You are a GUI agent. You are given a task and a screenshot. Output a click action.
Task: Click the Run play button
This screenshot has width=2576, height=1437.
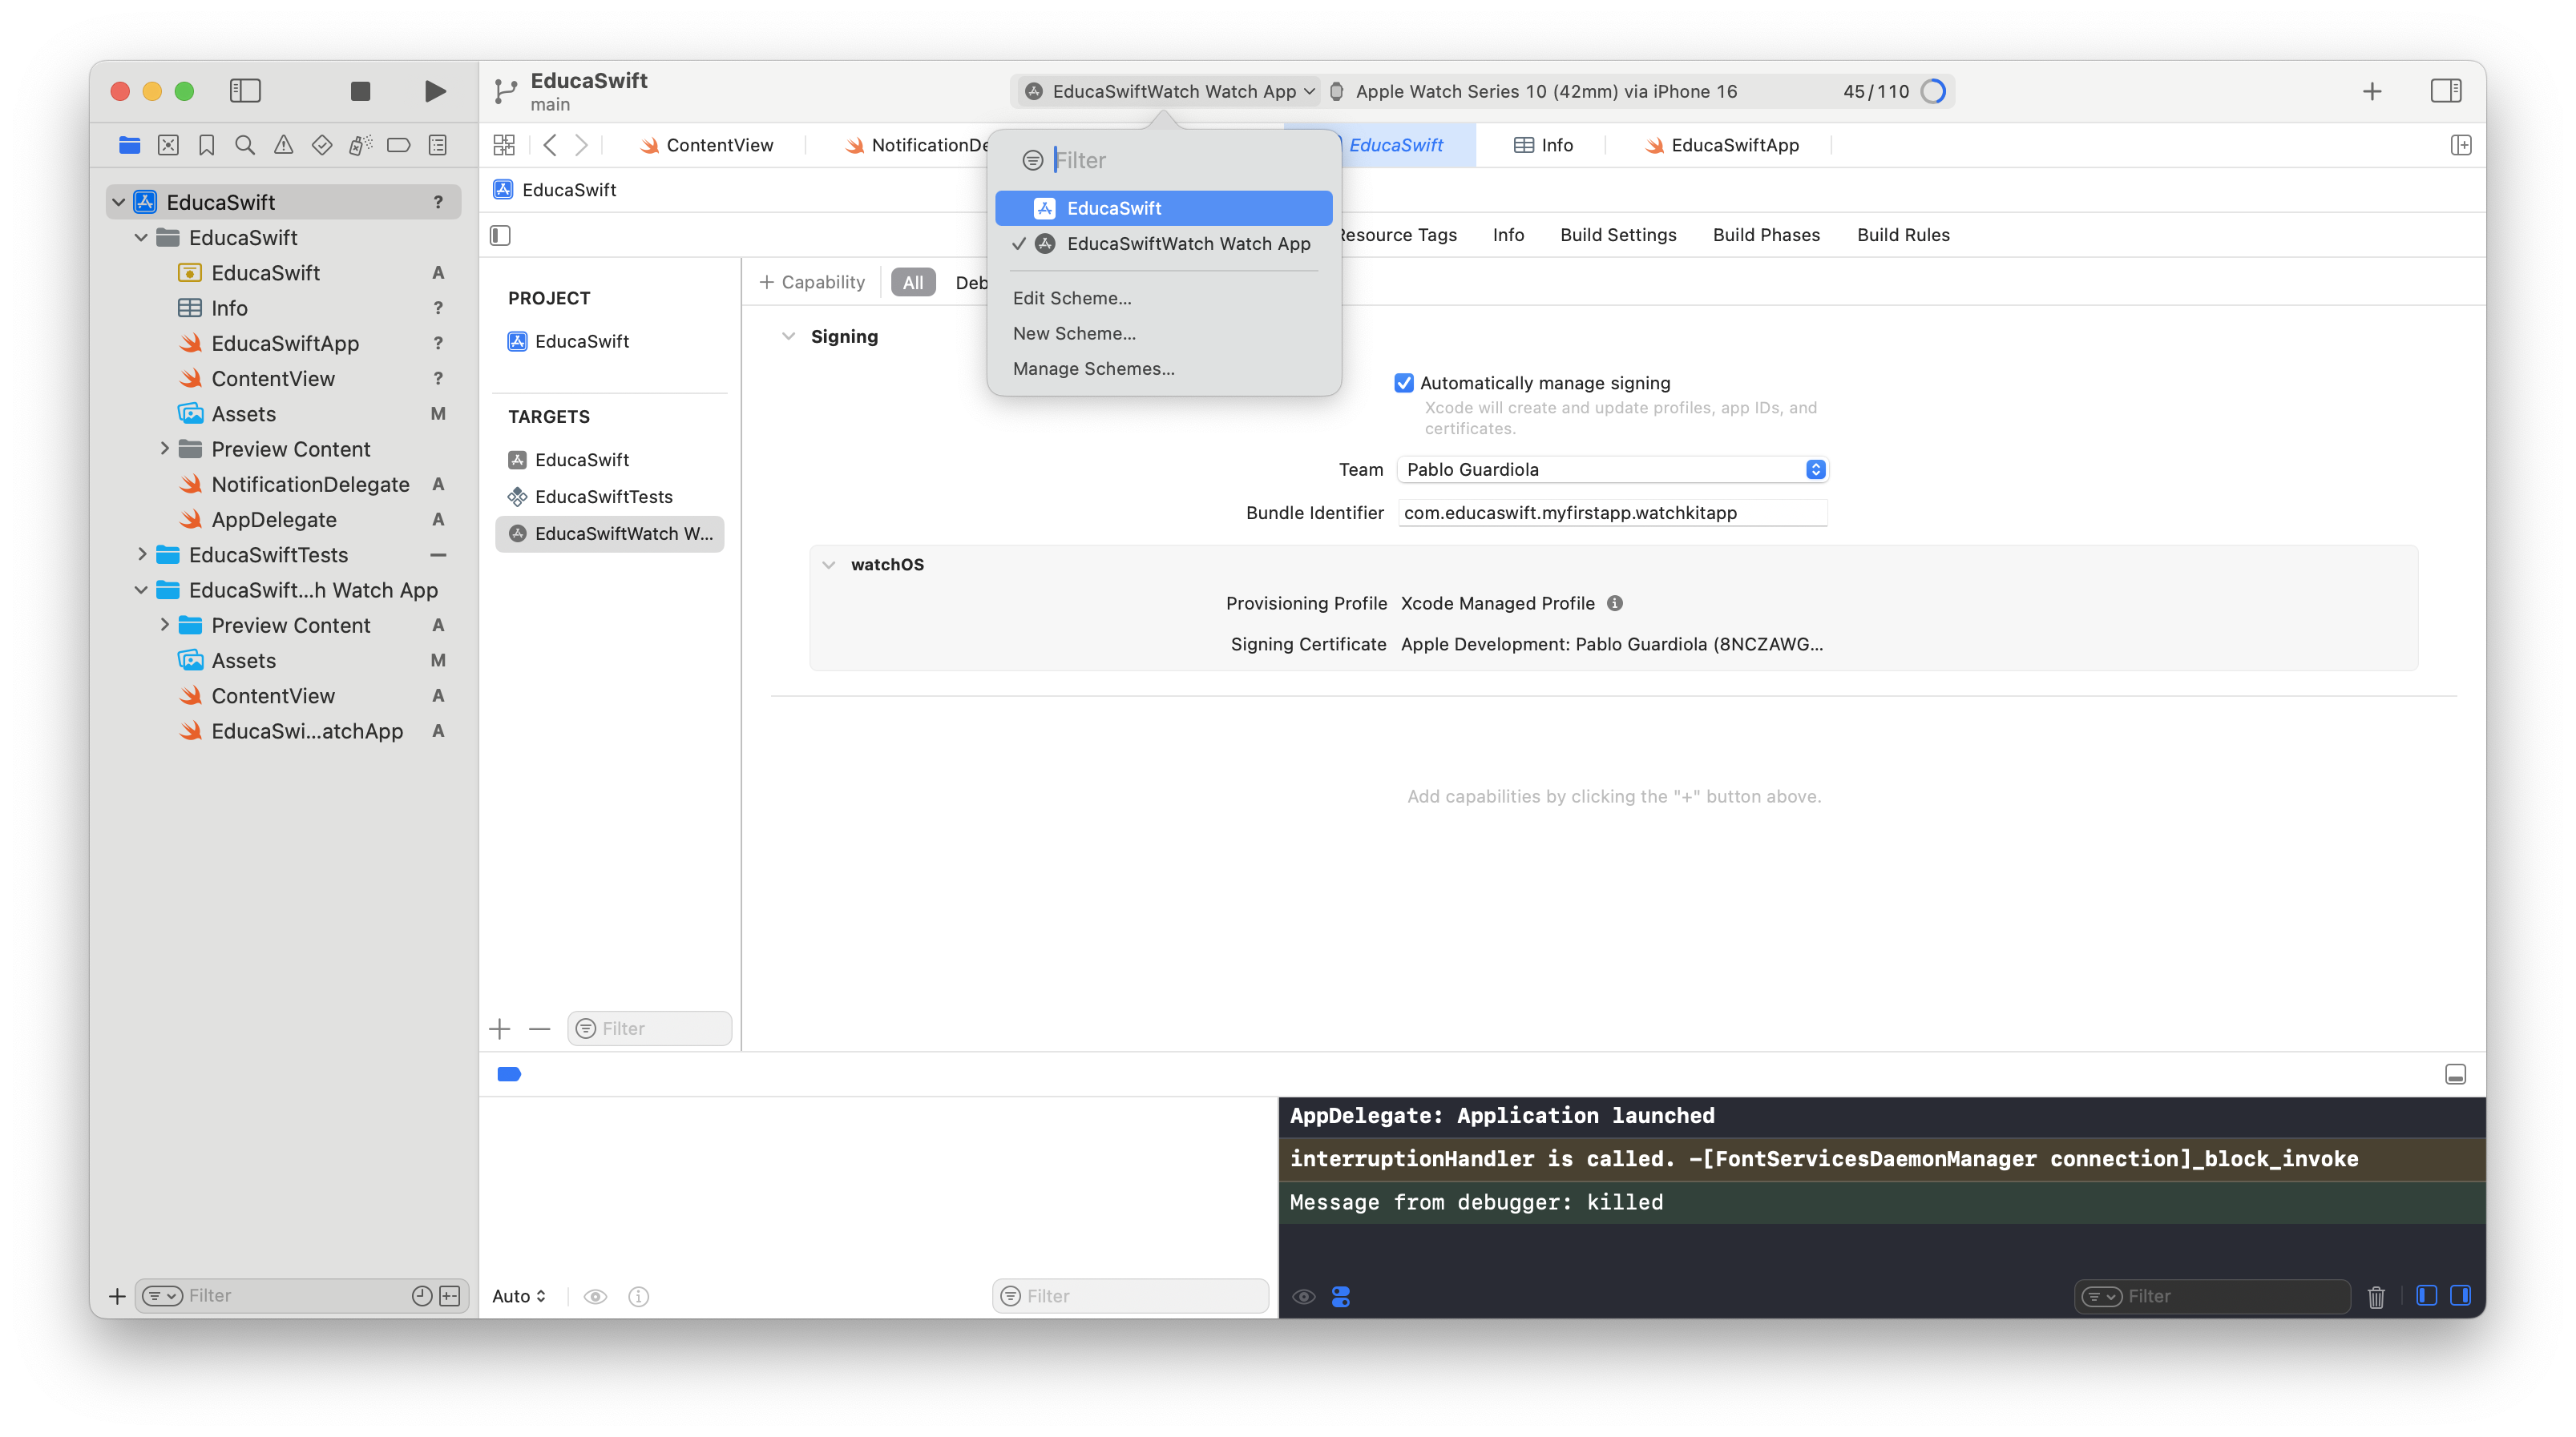tap(434, 91)
